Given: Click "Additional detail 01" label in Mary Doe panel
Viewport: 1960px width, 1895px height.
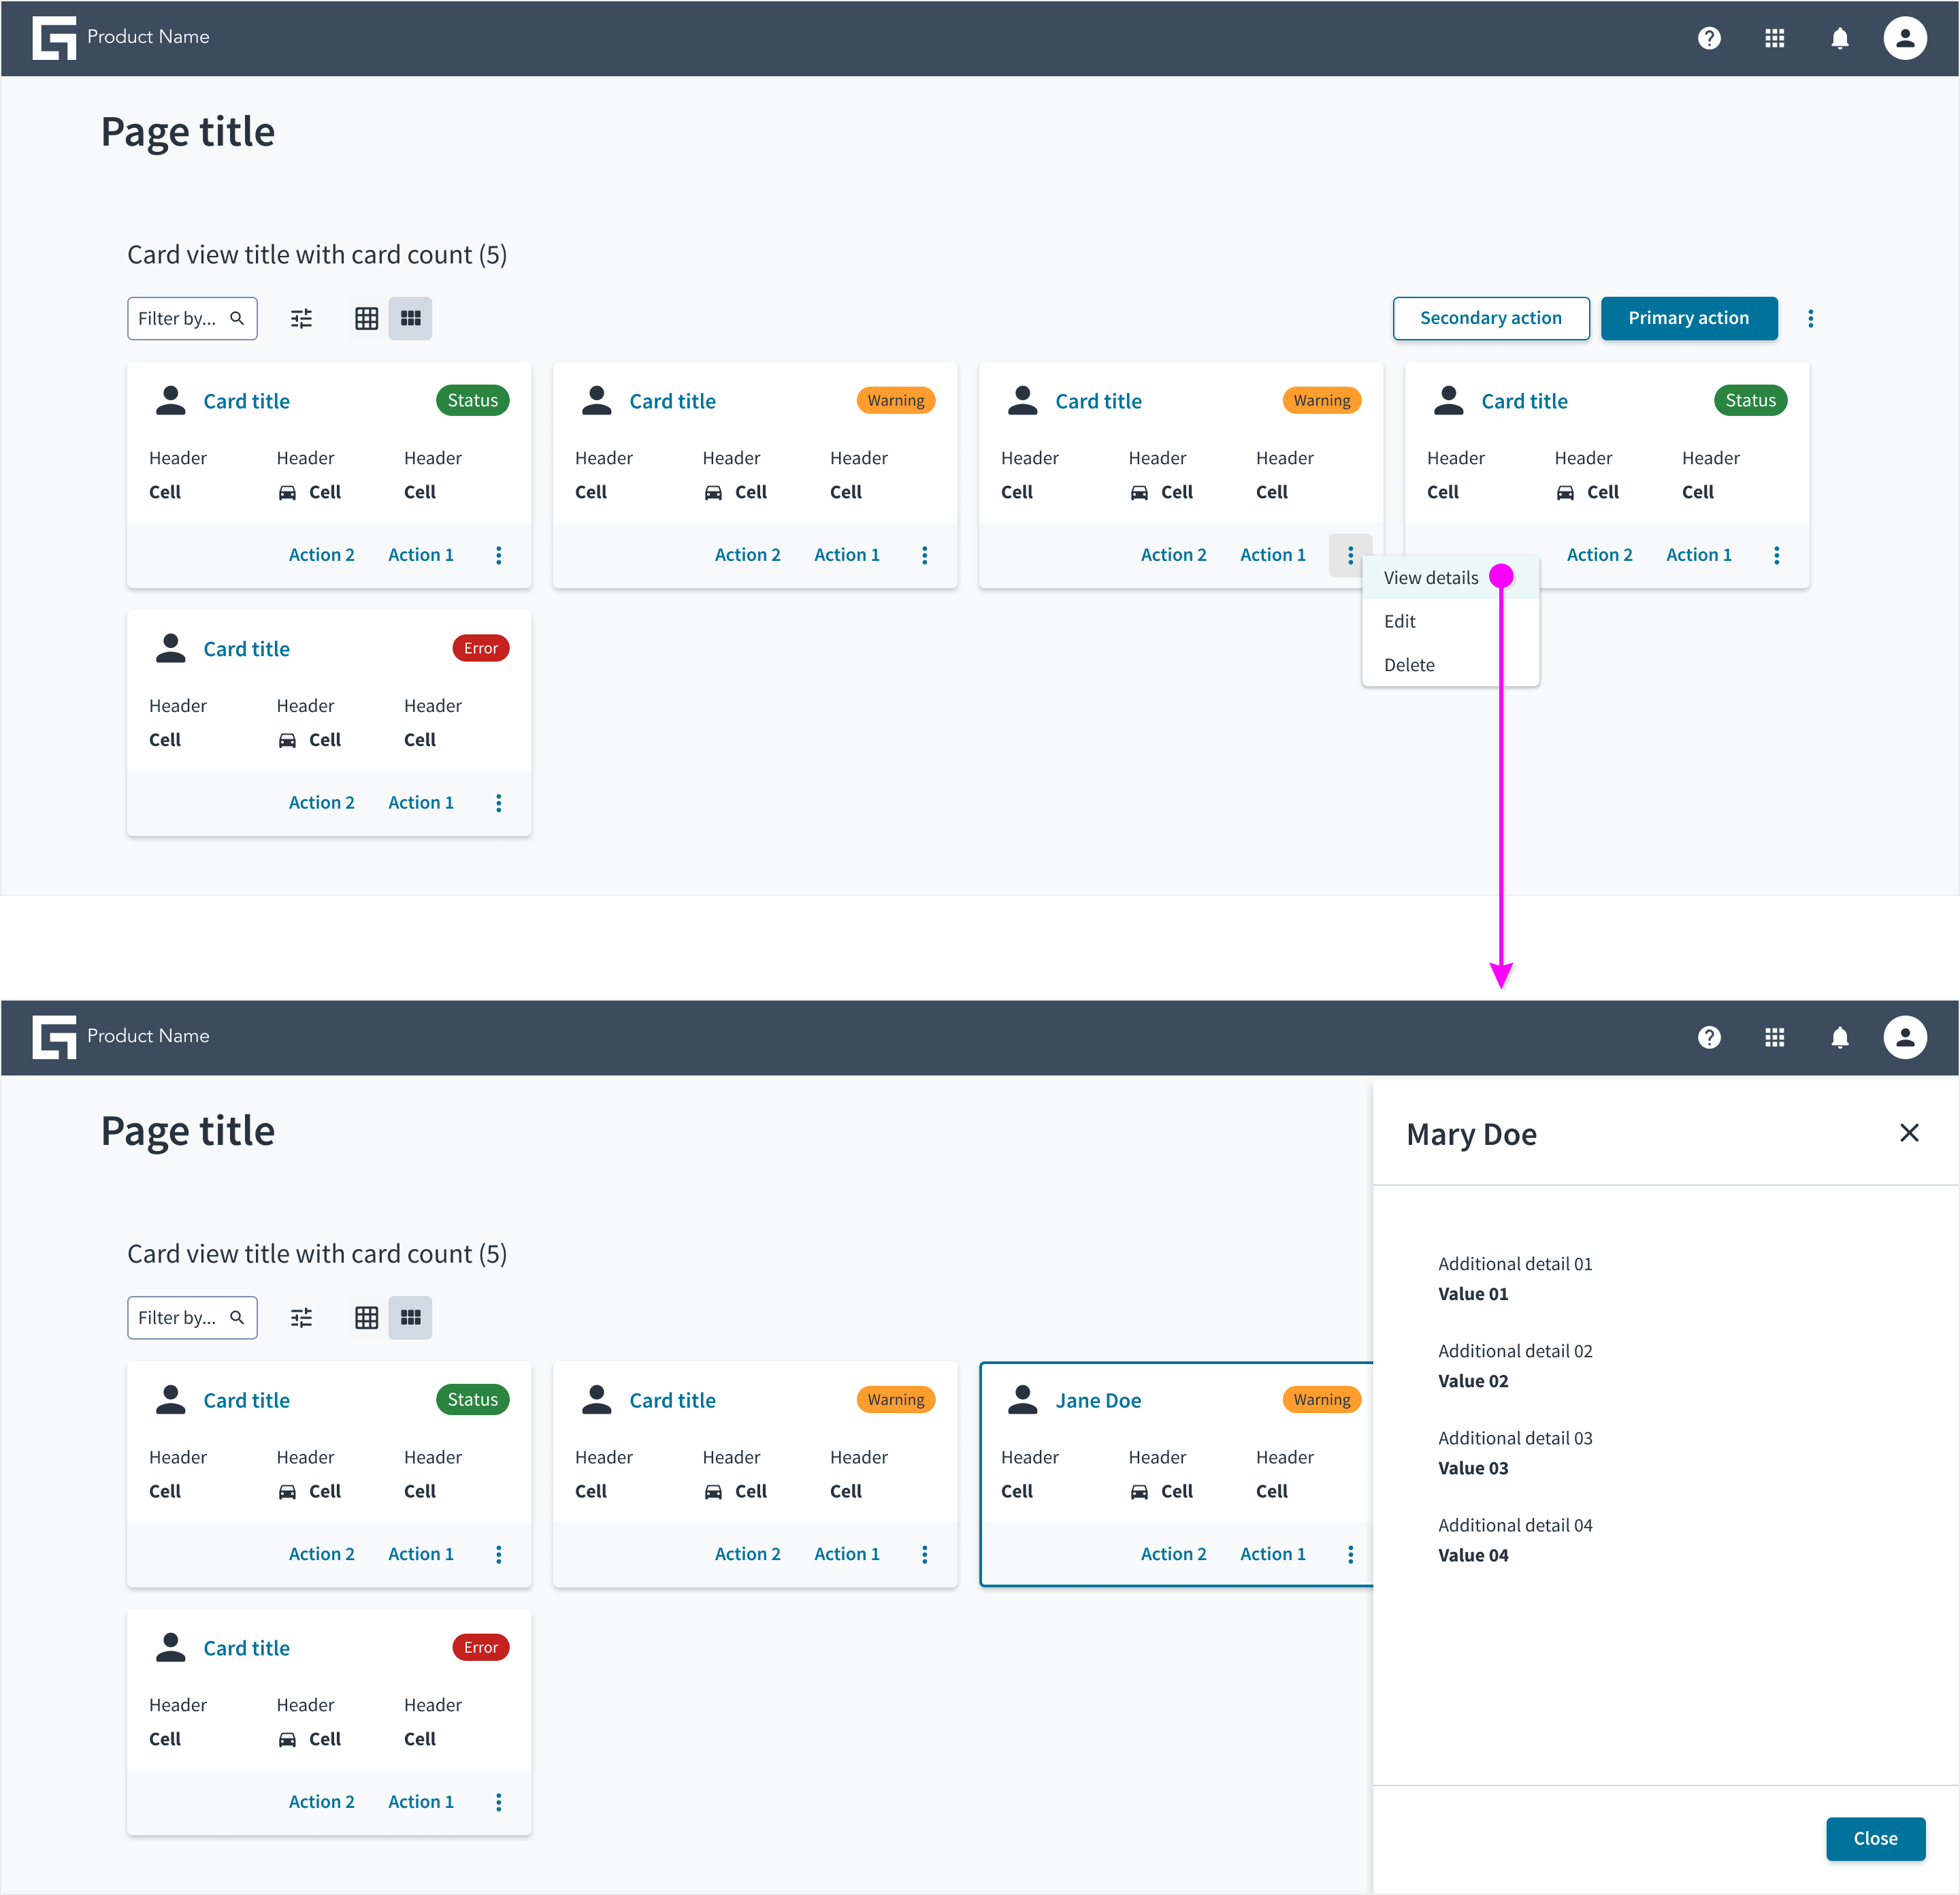Looking at the screenshot, I should (x=1514, y=1263).
